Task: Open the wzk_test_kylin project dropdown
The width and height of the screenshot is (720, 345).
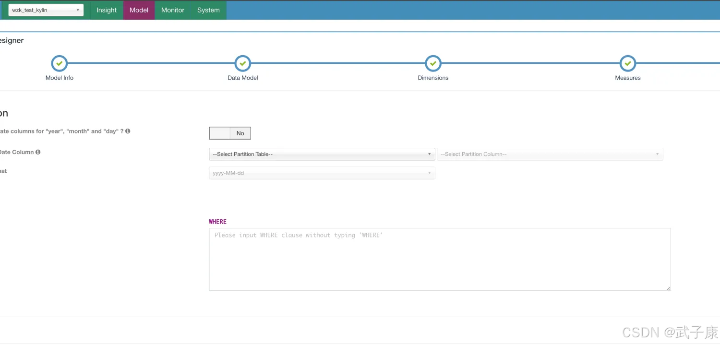Action: tap(46, 10)
